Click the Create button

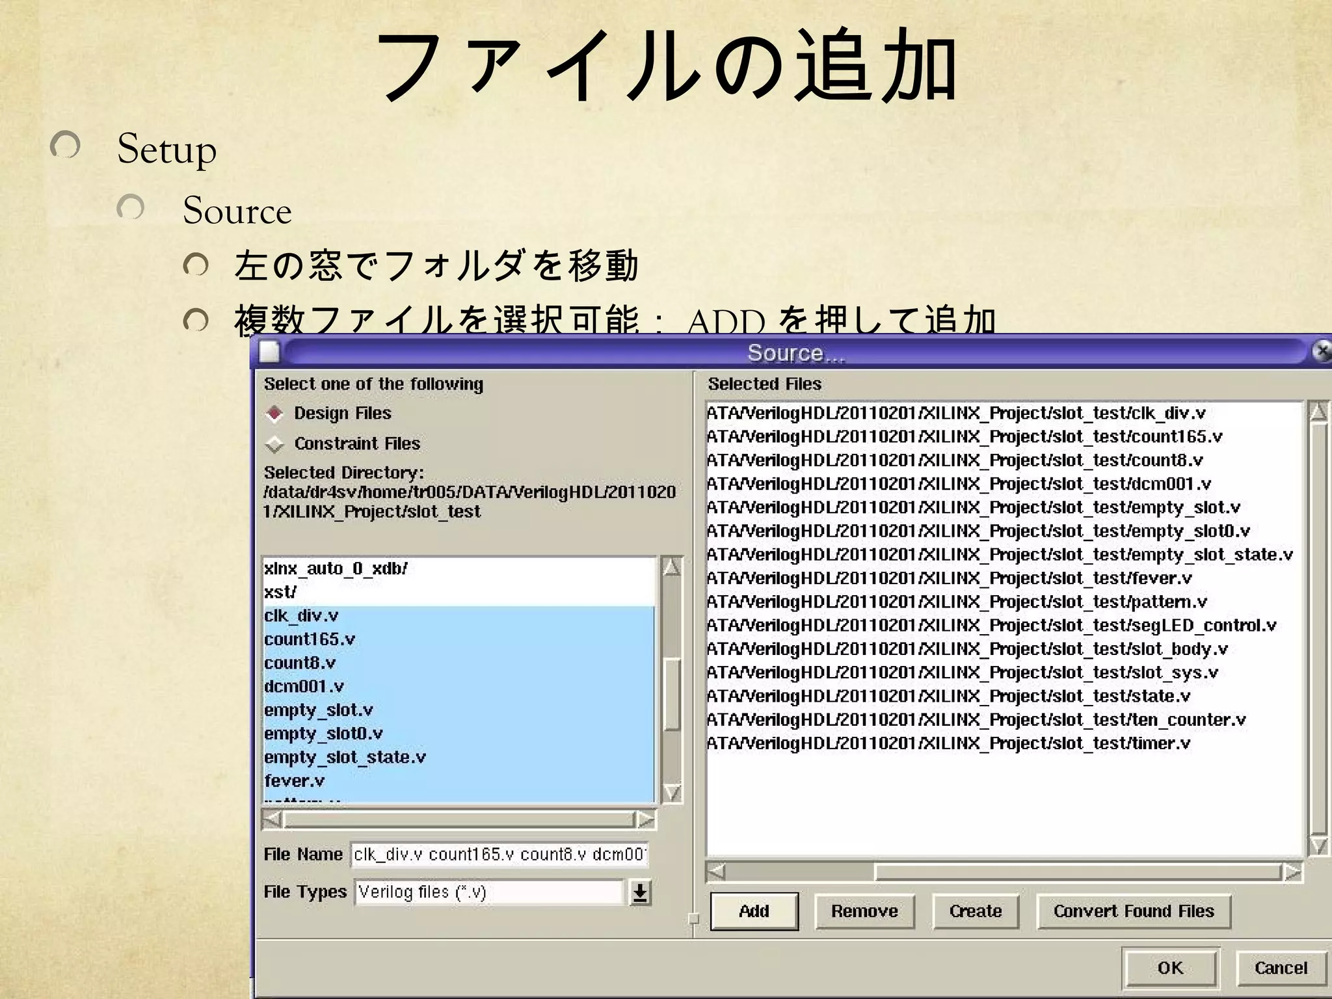976,911
